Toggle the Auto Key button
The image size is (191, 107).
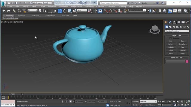coord(135,102)
